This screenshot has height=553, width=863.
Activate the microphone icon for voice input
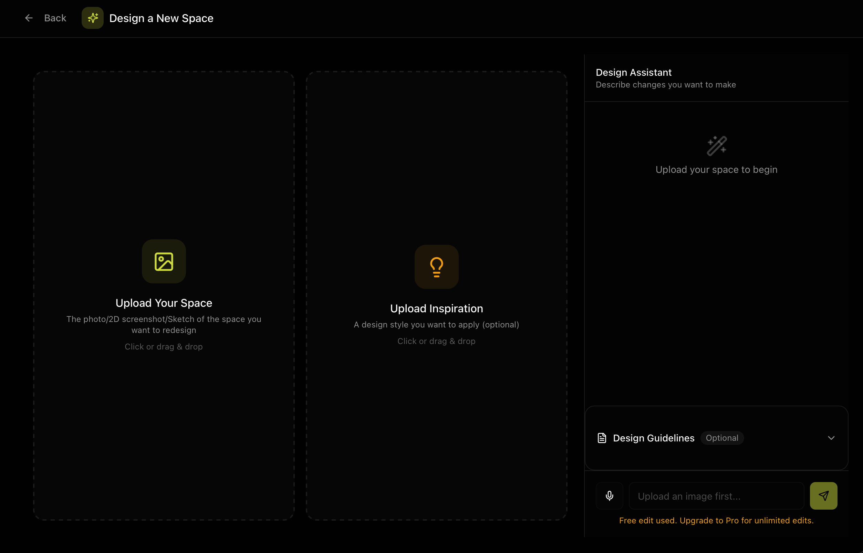pos(610,495)
